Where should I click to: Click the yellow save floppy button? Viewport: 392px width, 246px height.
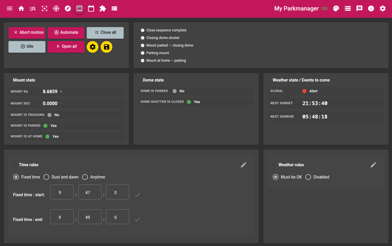(x=107, y=47)
